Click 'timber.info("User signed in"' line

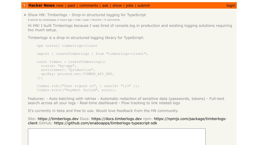point(88,86)
